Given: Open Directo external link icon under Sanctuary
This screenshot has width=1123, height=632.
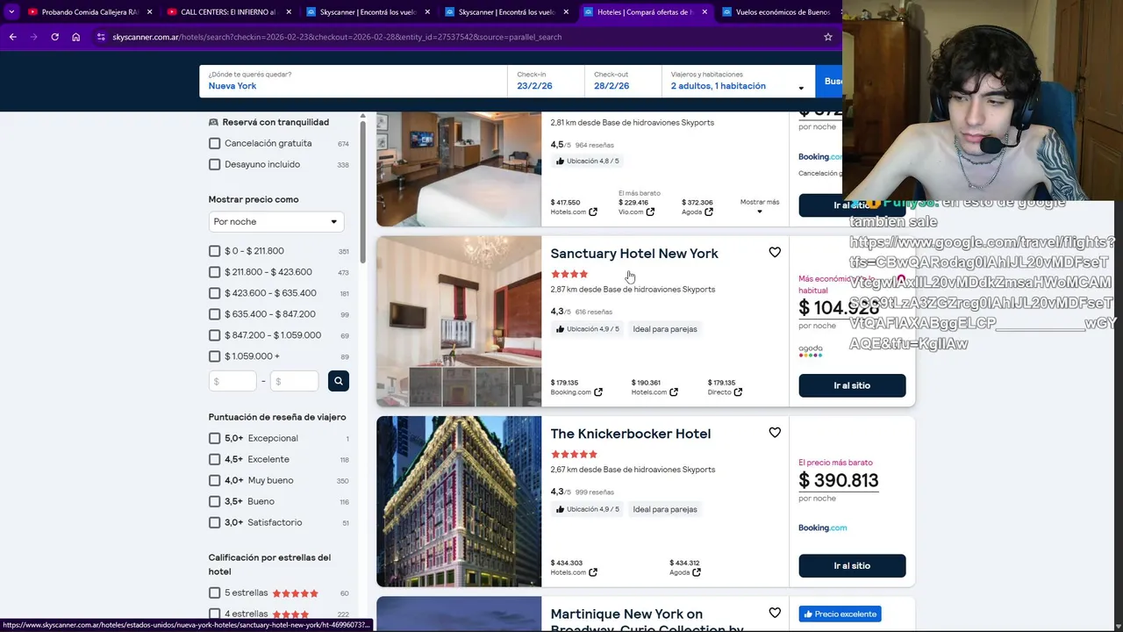Looking at the screenshot, I should click(x=738, y=392).
